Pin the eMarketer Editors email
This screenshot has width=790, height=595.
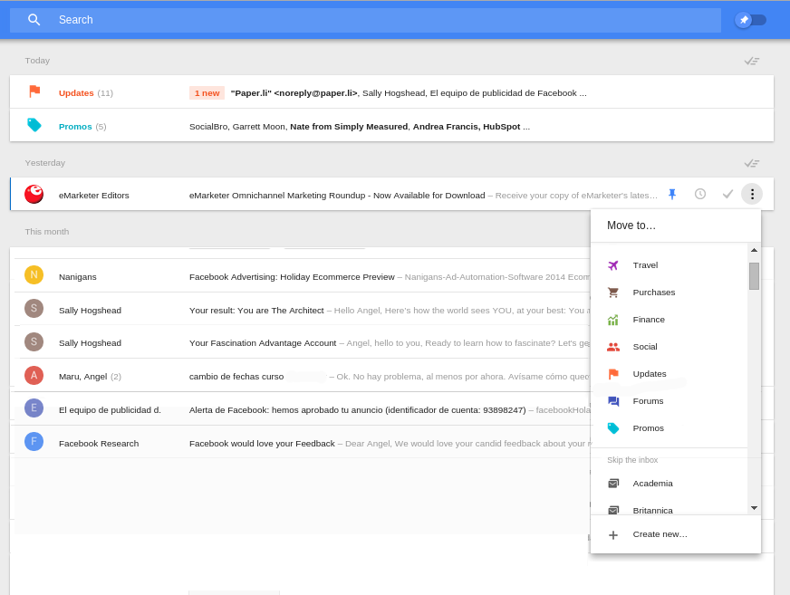[672, 194]
